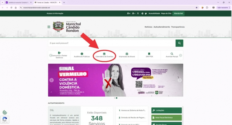Toggle high contrast mode icon
The width and height of the screenshot is (232, 125).
(x=142, y=13)
